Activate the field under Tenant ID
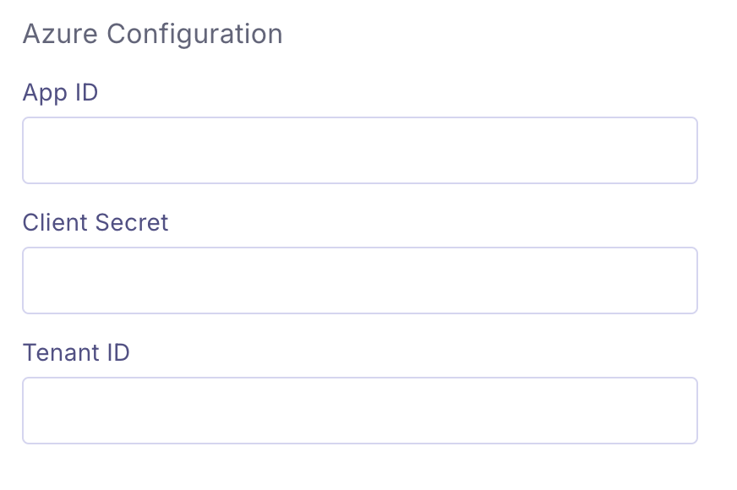This screenshot has height=490, width=737. tap(359, 411)
